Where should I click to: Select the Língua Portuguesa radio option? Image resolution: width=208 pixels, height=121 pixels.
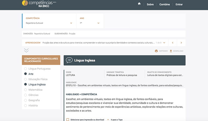(x=25, y=69)
